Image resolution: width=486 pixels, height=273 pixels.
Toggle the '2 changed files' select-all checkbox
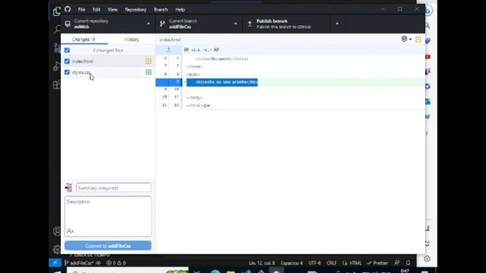(x=67, y=50)
